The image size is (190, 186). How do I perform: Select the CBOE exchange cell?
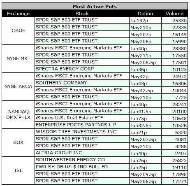pyautogui.click(x=19, y=30)
